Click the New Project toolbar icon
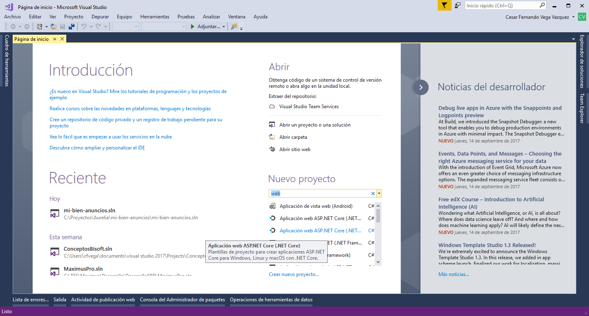This screenshot has width=589, height=316. point(40,27)
